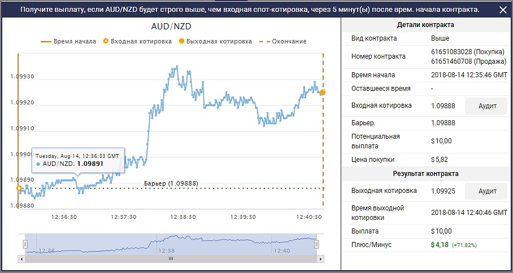Click the hollow entry quote marker on chart

click(19, 188)
